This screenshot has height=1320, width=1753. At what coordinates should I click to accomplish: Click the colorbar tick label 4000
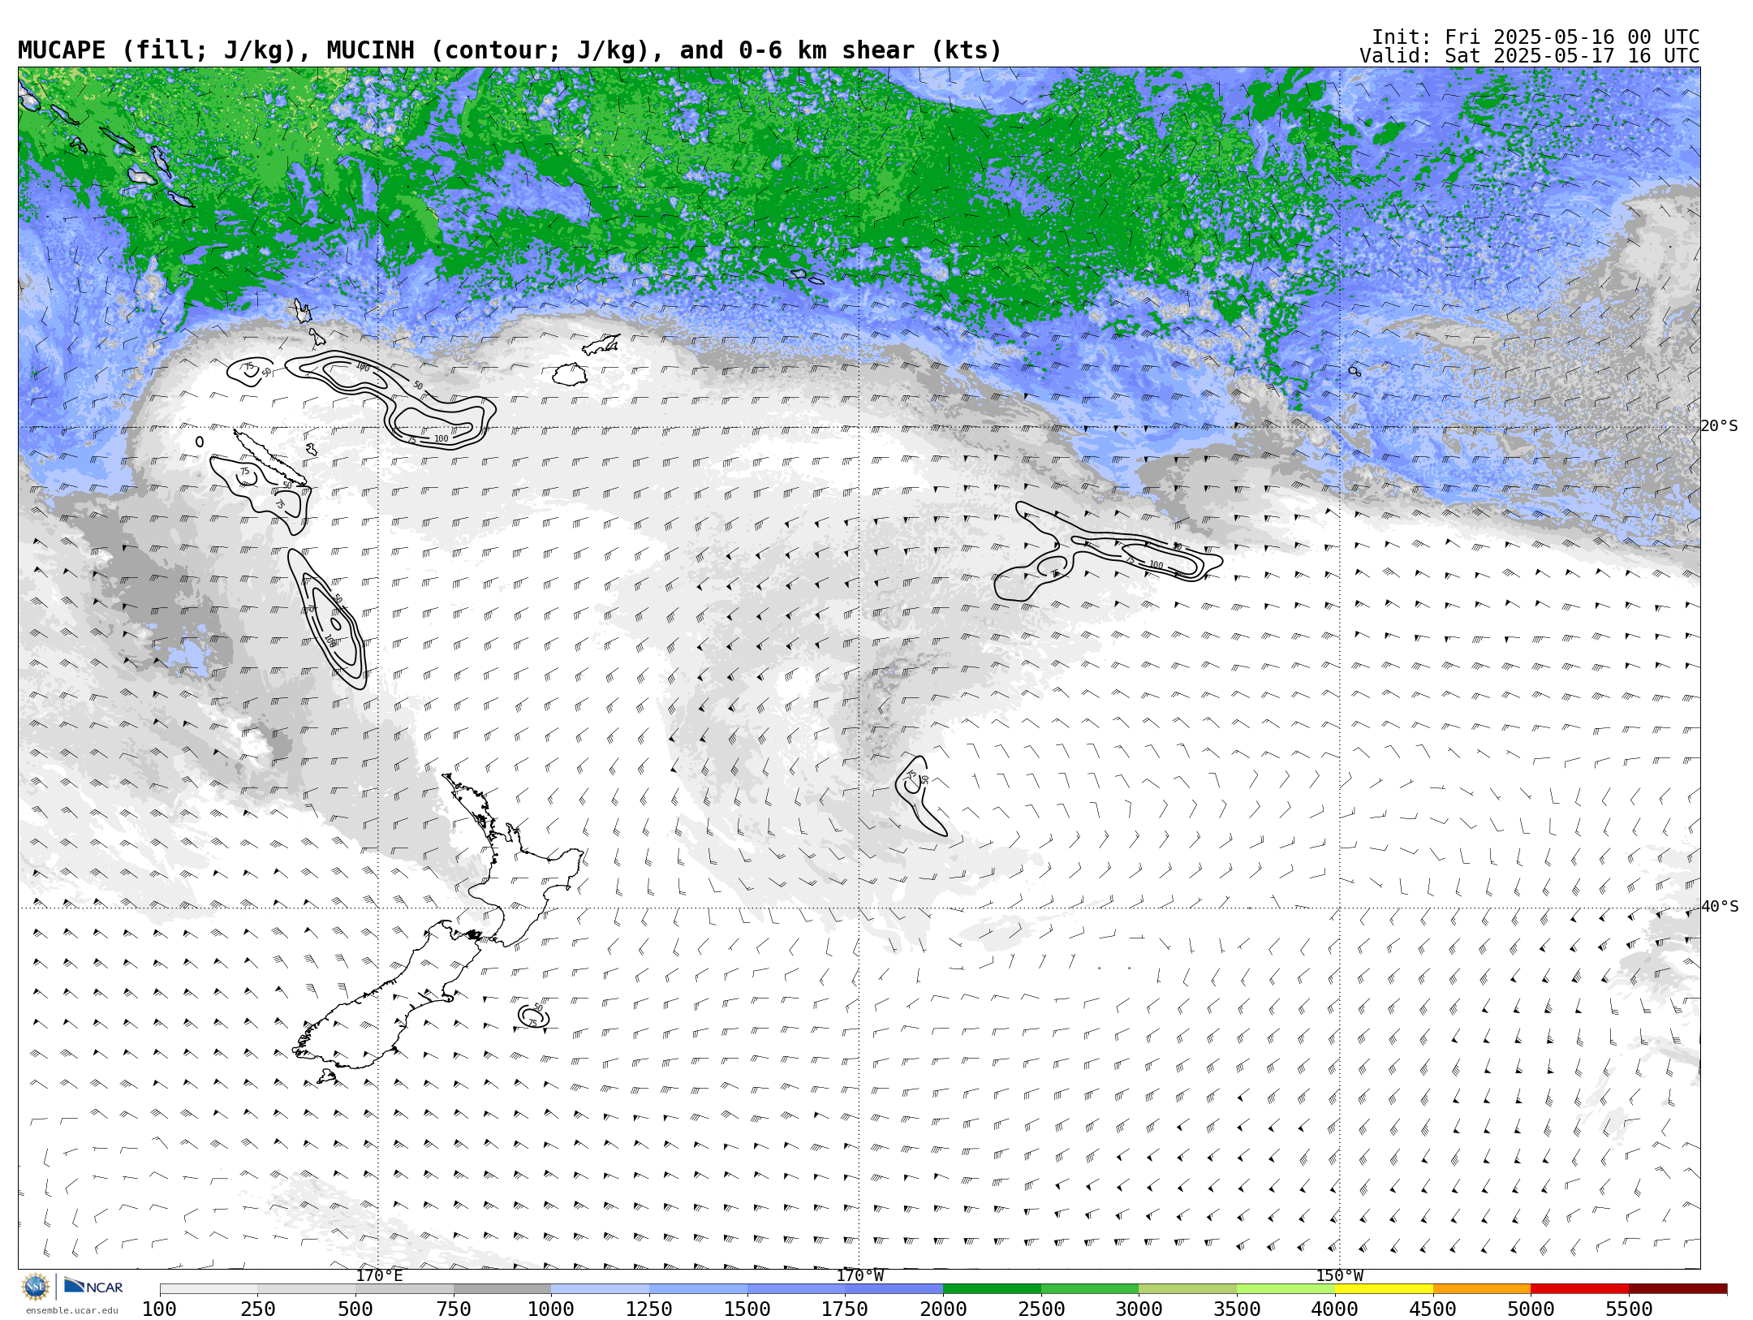[1335, 1309]
